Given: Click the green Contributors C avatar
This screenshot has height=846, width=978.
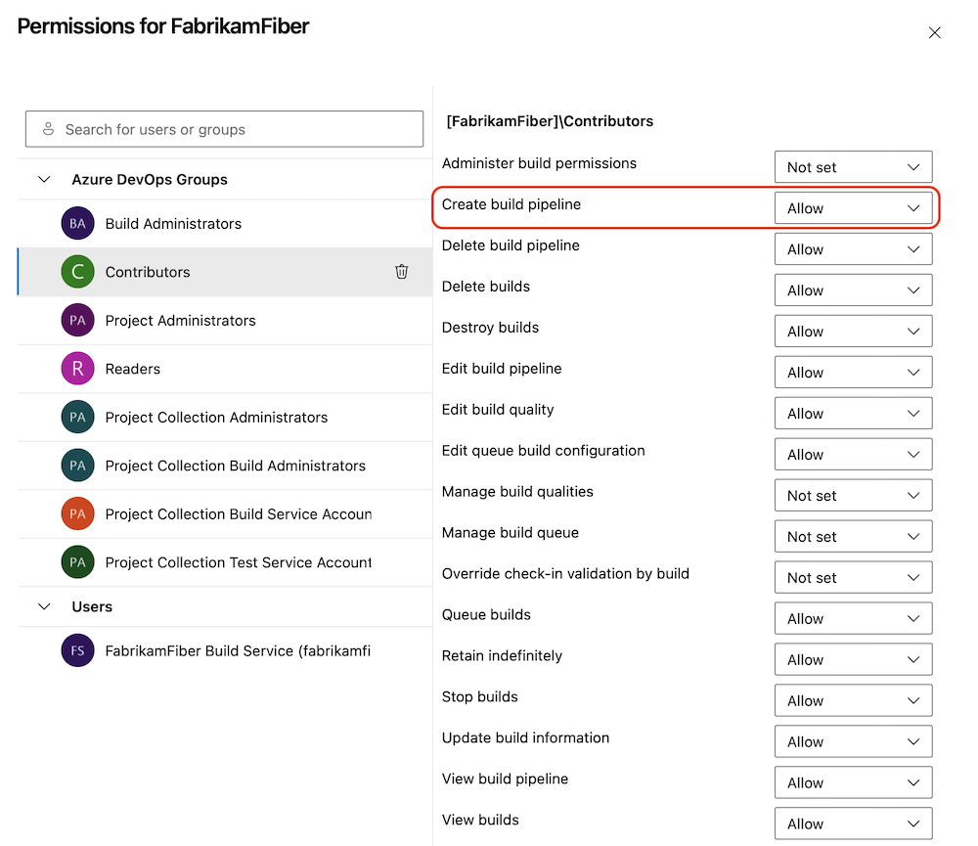Looking at the screenshot, I should (x=77, y=271).
